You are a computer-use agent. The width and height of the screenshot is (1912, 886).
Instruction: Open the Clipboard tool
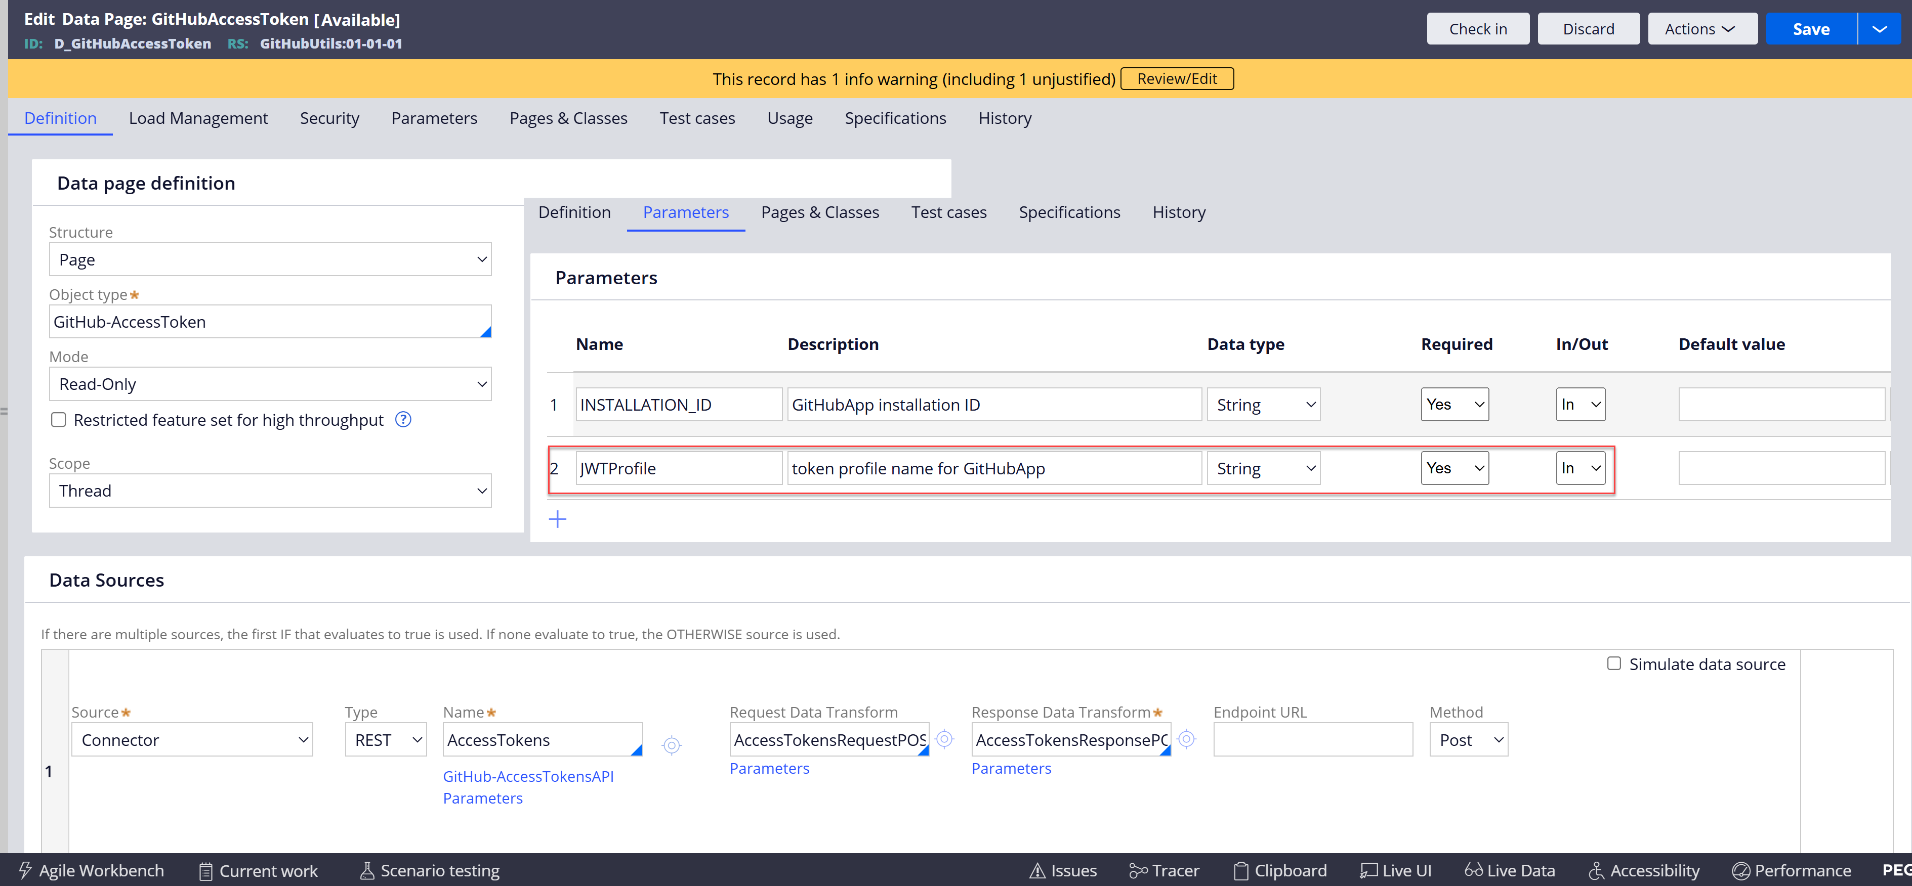[1280, 870]
